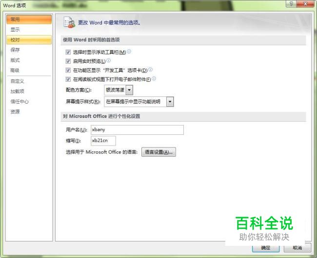Click info icon beside 开发工具 选项卡 option
This screenshot has height=258, width=317.
click(150, 70)
